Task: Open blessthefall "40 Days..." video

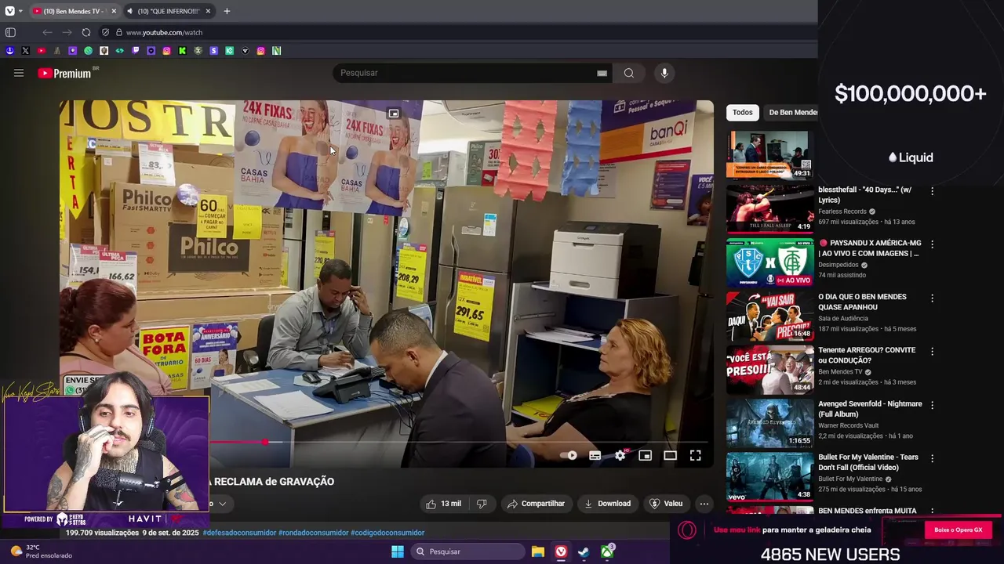Action: pyautogui.click(x=864, y=194)
